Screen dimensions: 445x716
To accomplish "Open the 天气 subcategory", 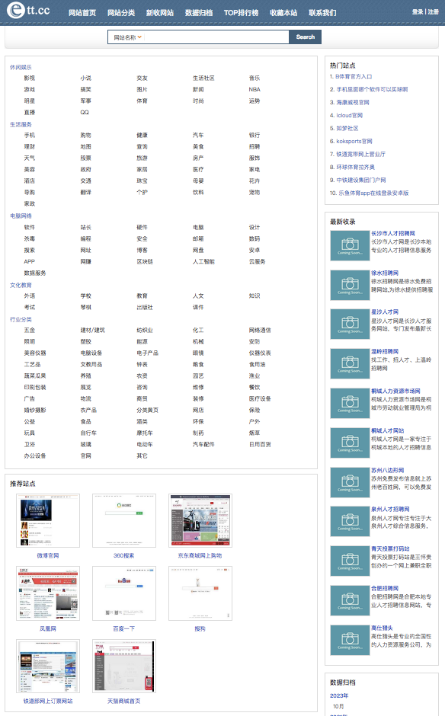I will pyautogui.click(x=29, y=158).
